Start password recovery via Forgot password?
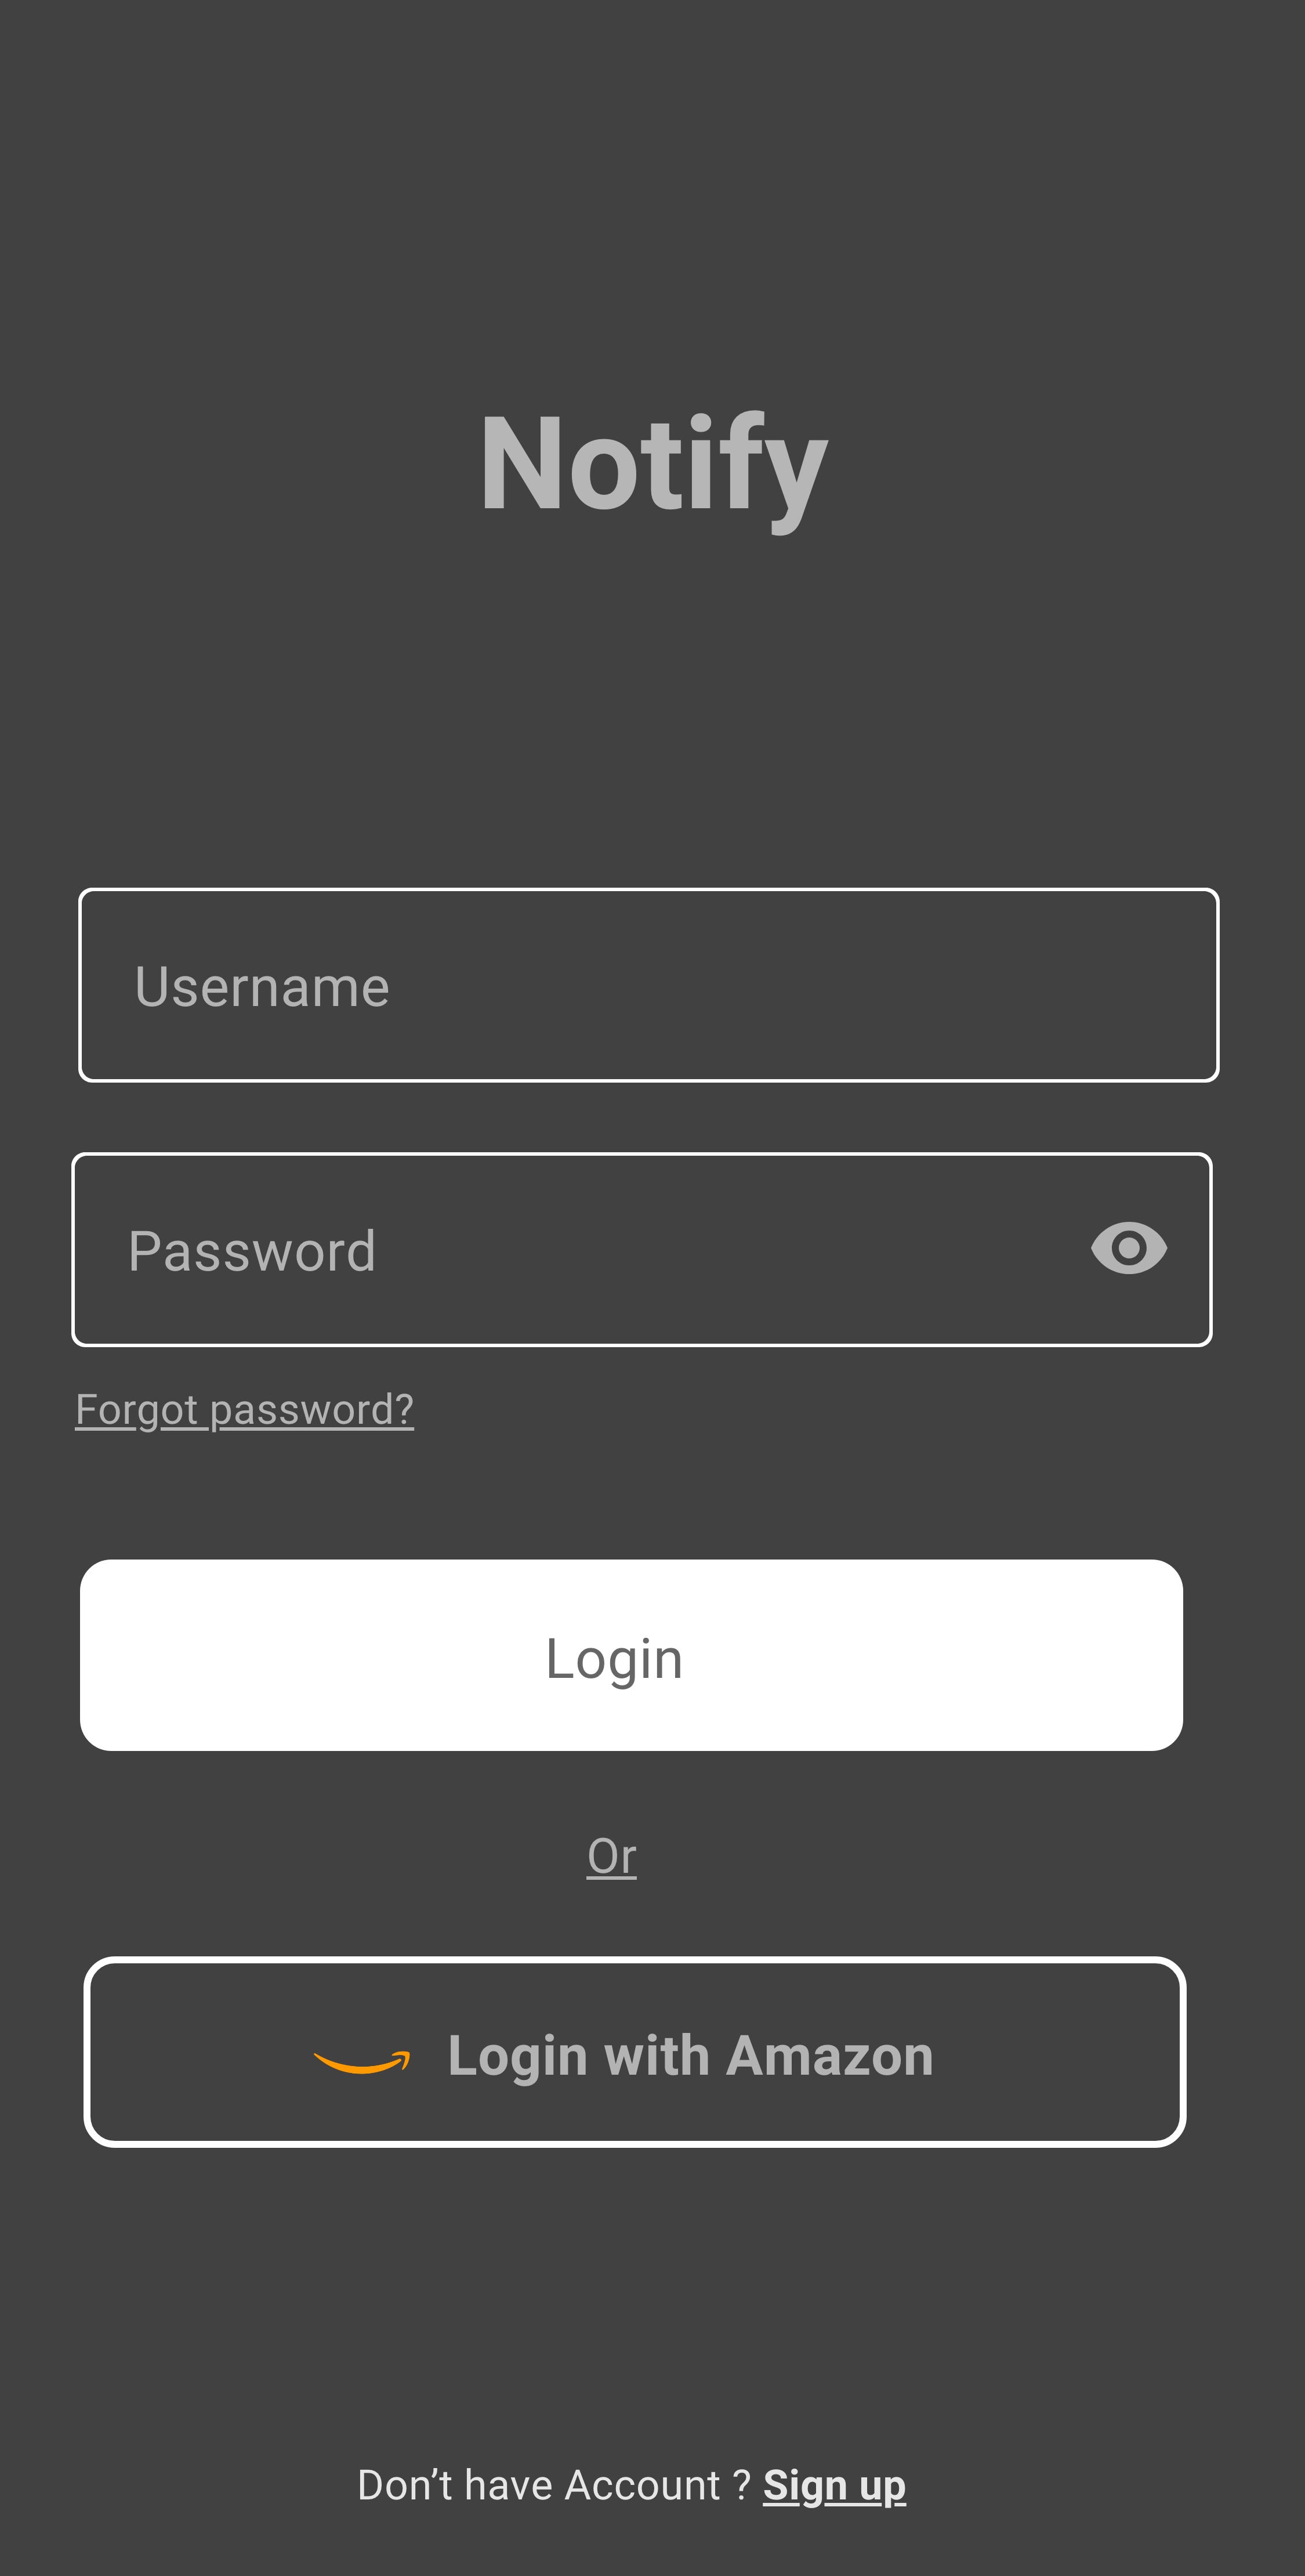This screenshot has height=2576, width=1305. (245, 1410)
